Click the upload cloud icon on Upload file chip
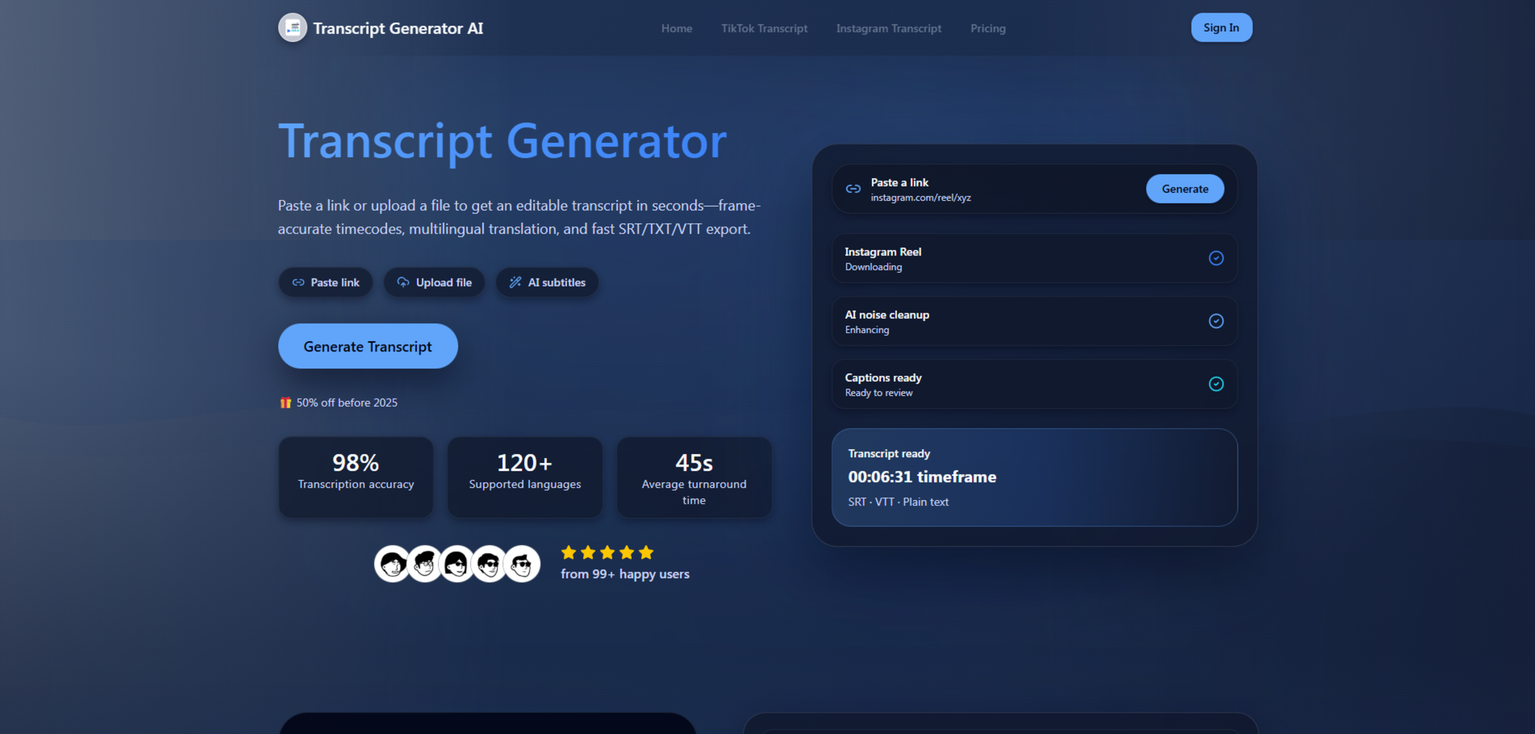Image resolution: width=1535 pixels, height=734 pixels. [x=403, y=282]
